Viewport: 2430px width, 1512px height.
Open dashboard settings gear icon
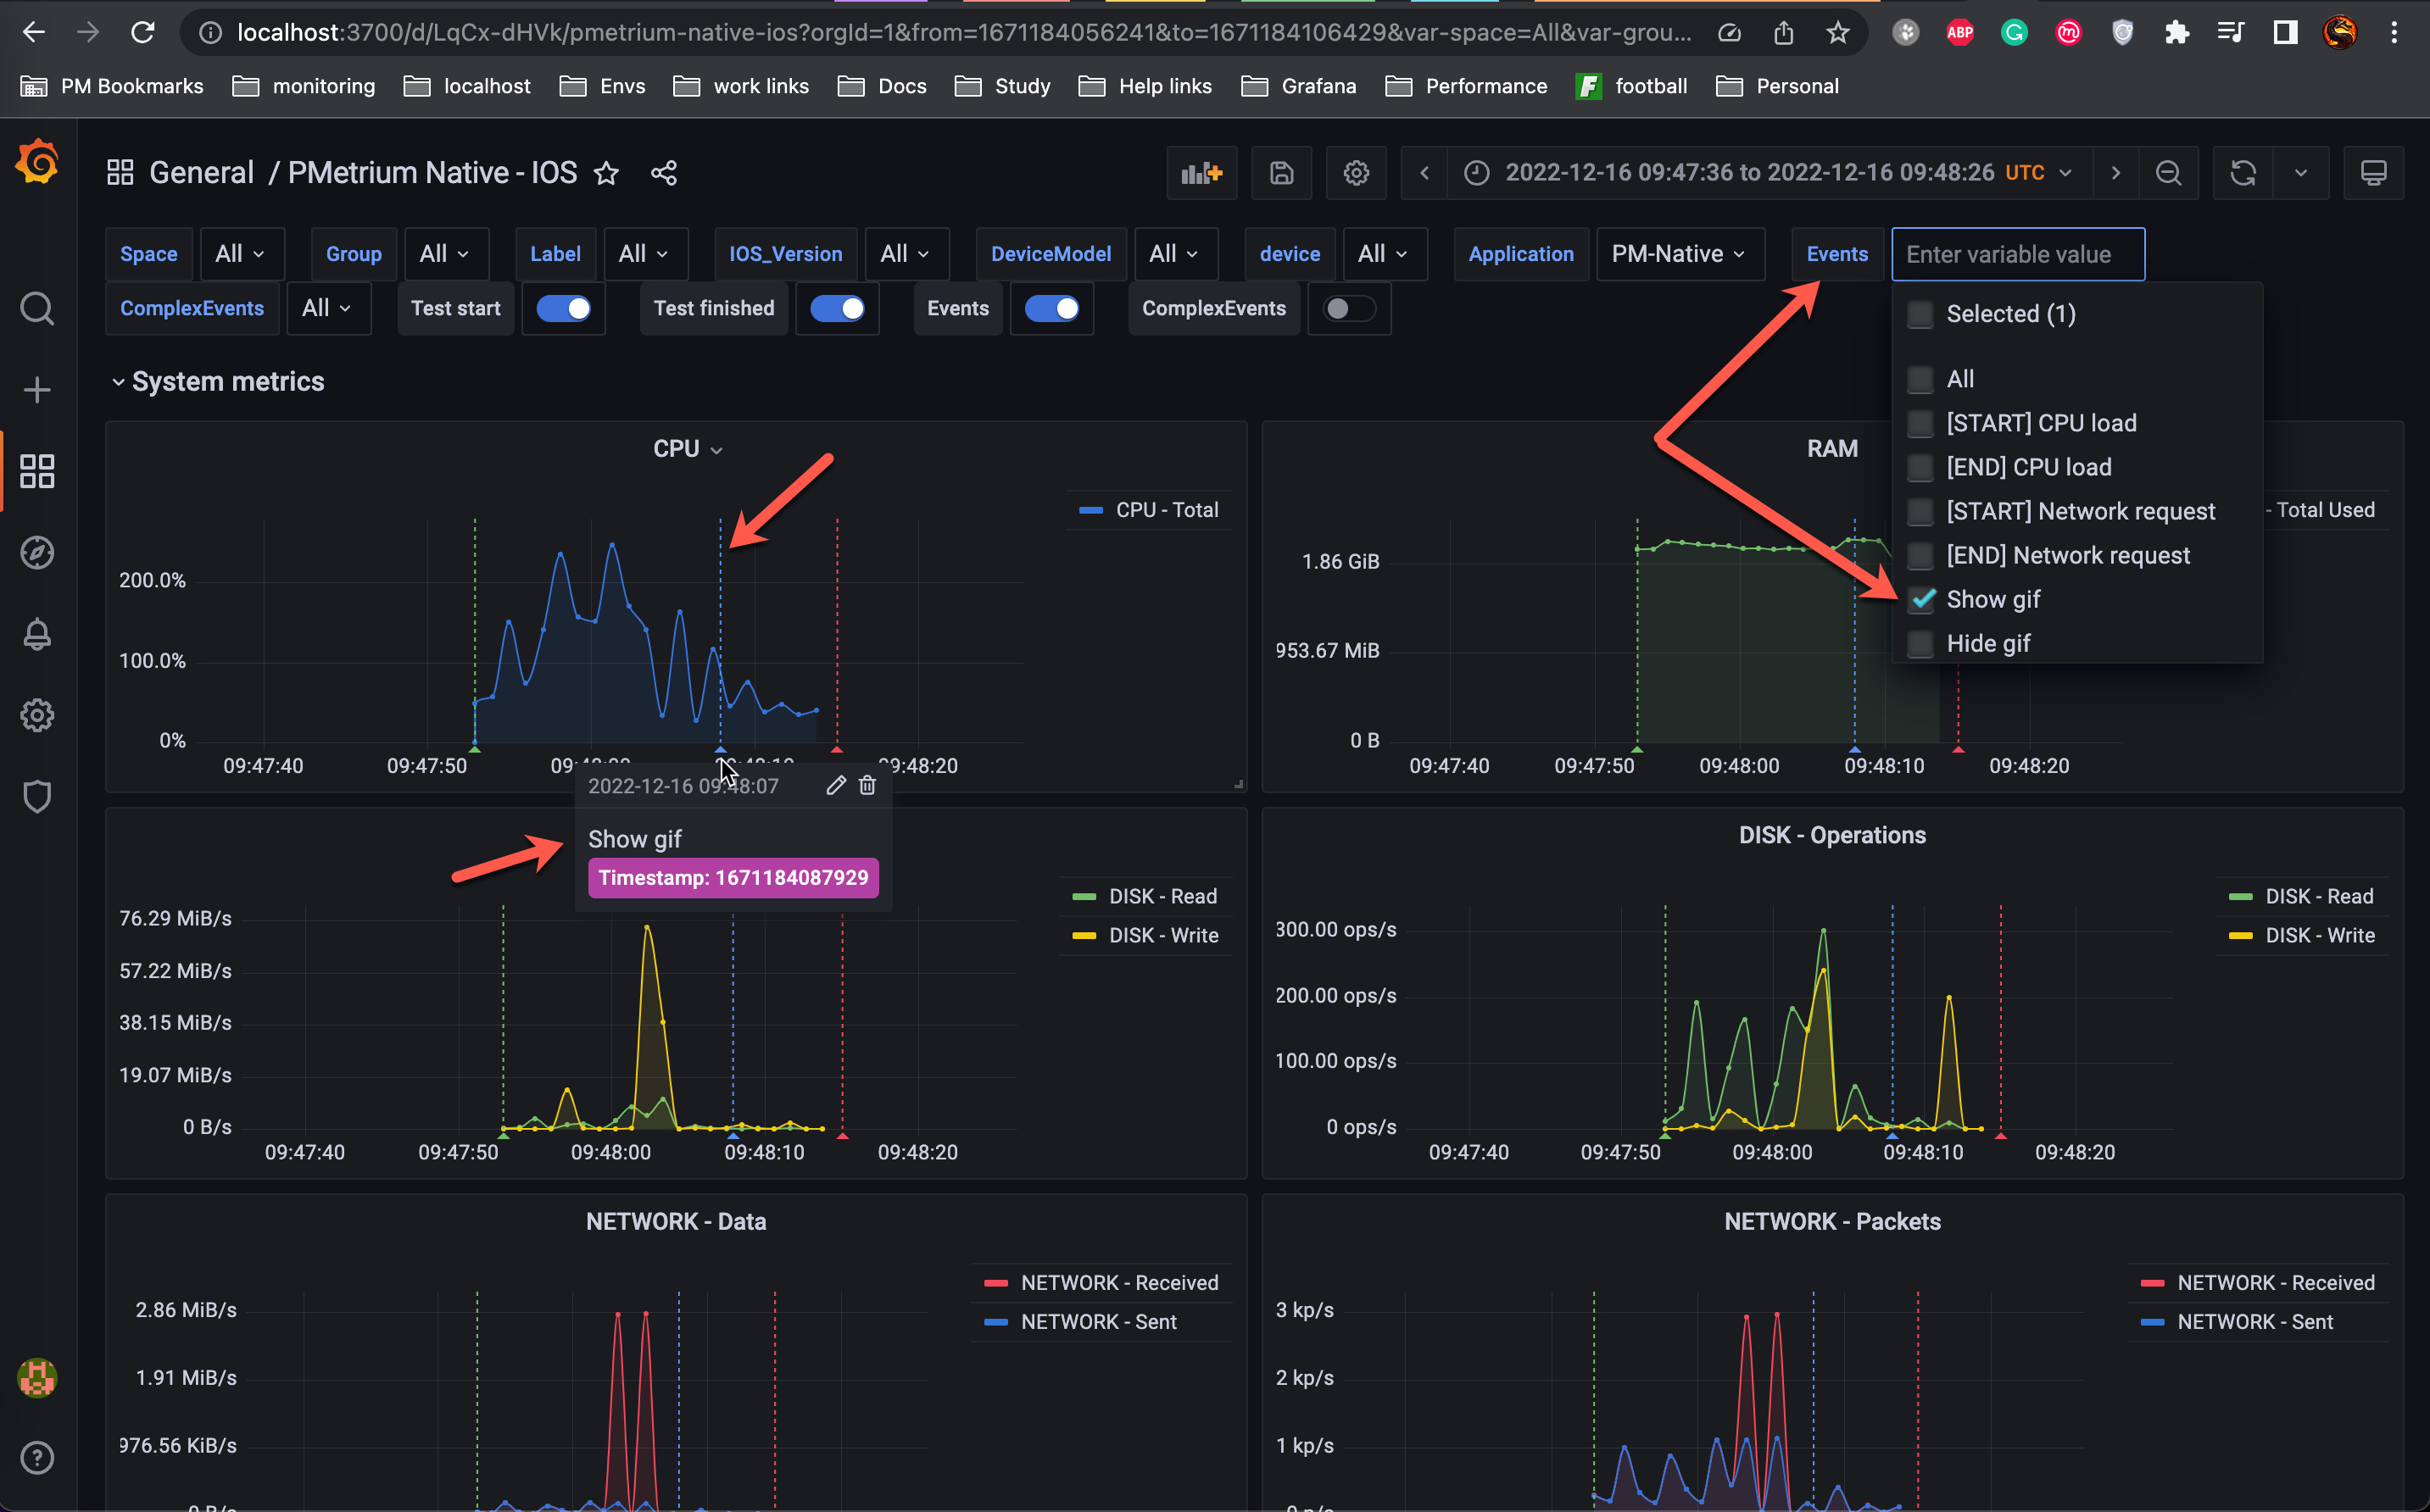pyautogui.click(x=1356, y=173)
